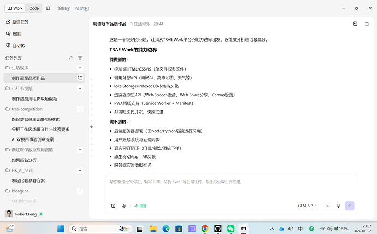
Task: Expand the 生活娱乐 folder
Action: coord(17,68)
